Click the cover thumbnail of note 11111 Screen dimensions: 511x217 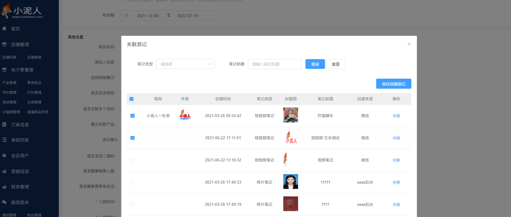click(290, 182)
